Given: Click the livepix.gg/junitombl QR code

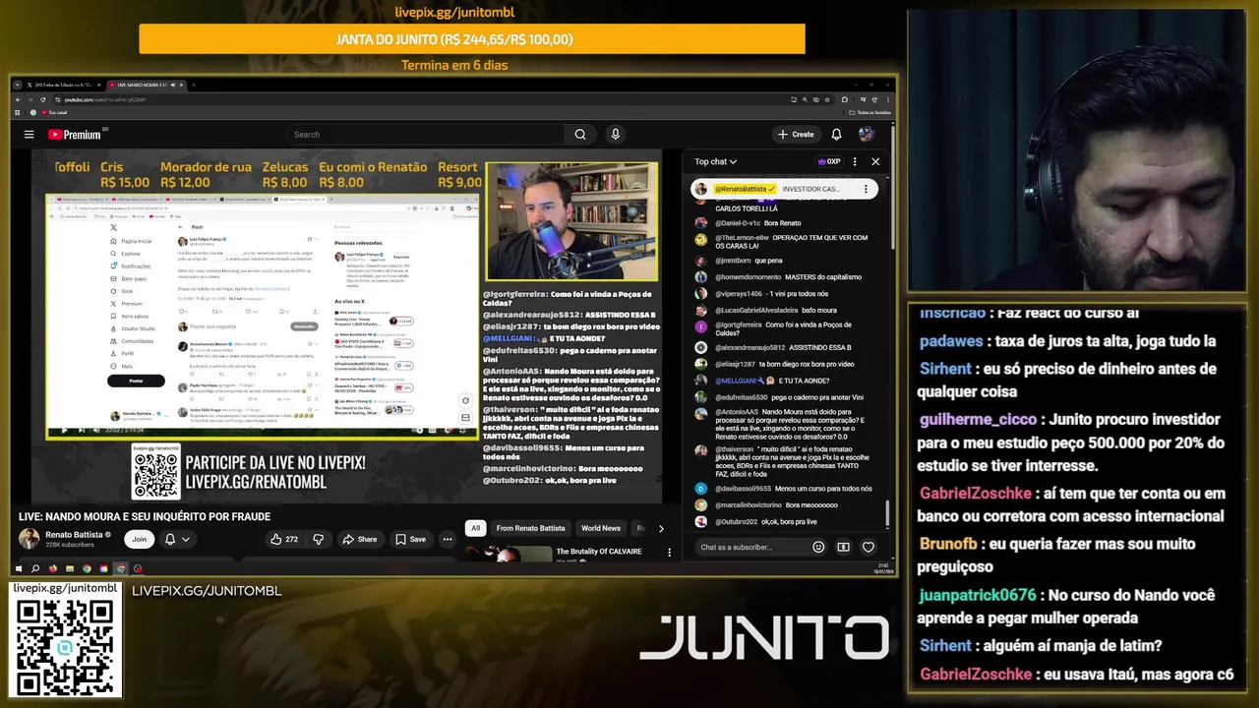Looking at the screenshot, I should tap(66, 647).
